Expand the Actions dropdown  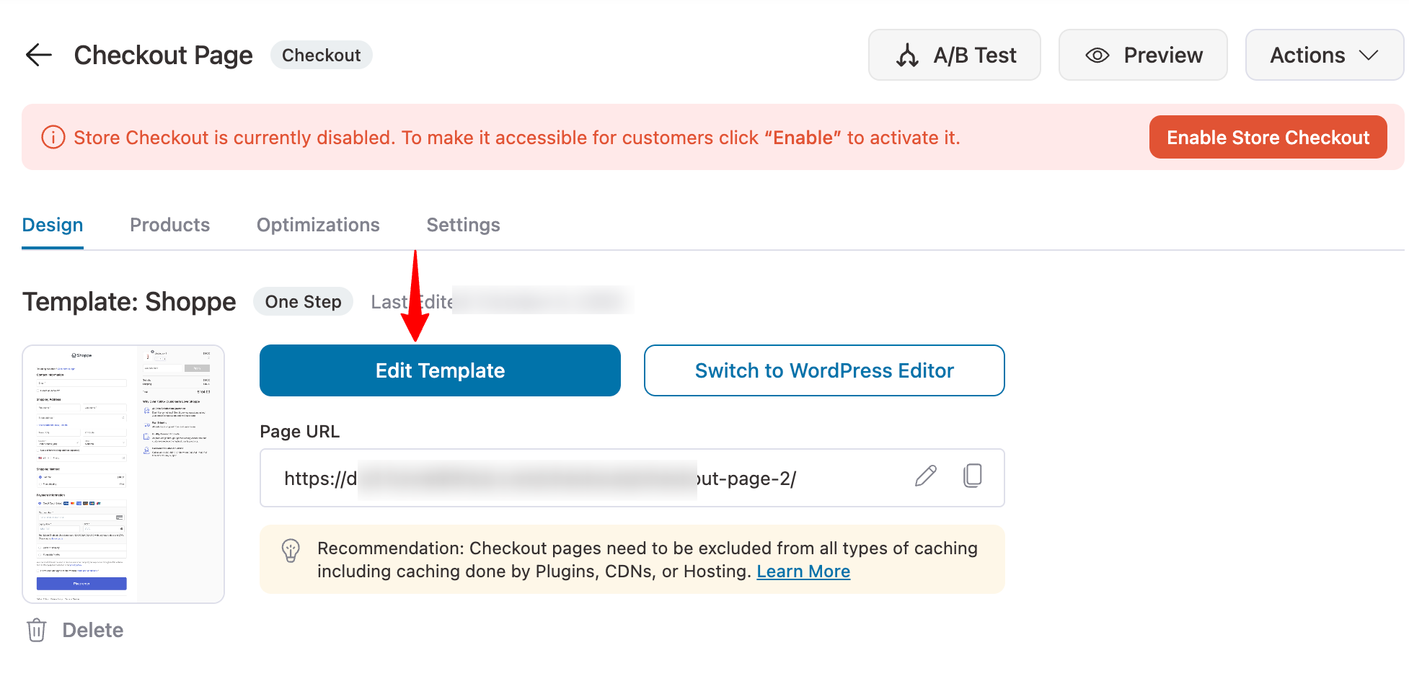pyautogui.click(x=1324, y=55)
